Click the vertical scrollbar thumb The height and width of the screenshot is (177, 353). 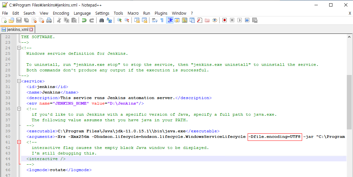coord(349,102)
